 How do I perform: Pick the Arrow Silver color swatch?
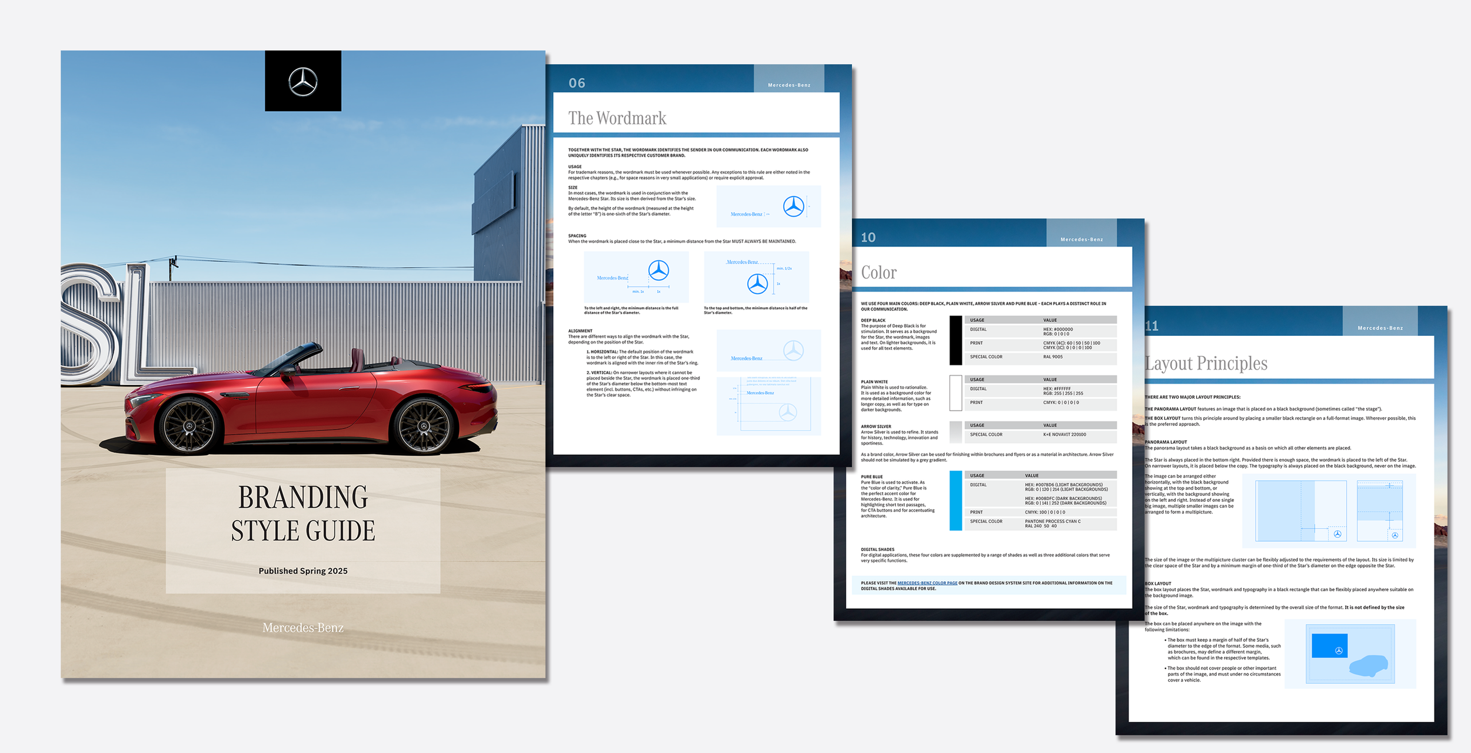tap(956, 432)
